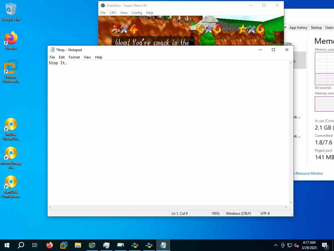This screenshot has width=334, height=251.
Task: Click the muted volume tray icon
Action: pos(296,245)
